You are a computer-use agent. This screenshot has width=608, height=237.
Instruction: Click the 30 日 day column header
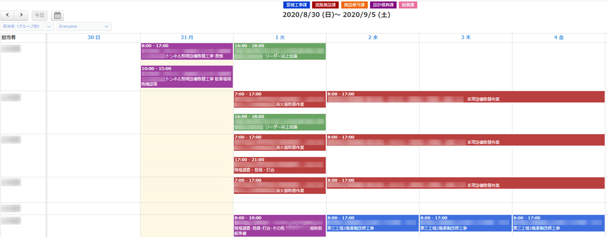(94, 37)
